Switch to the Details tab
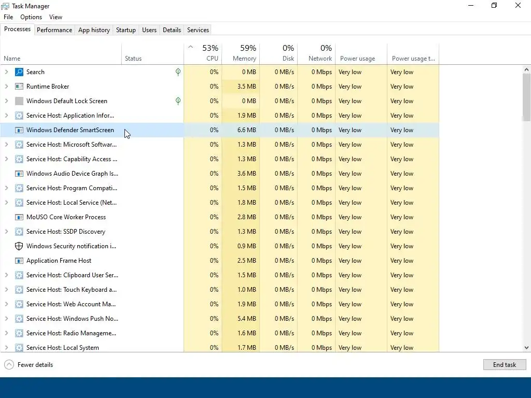Viewport: 531px width, 398px height. [x=172, y=30]
